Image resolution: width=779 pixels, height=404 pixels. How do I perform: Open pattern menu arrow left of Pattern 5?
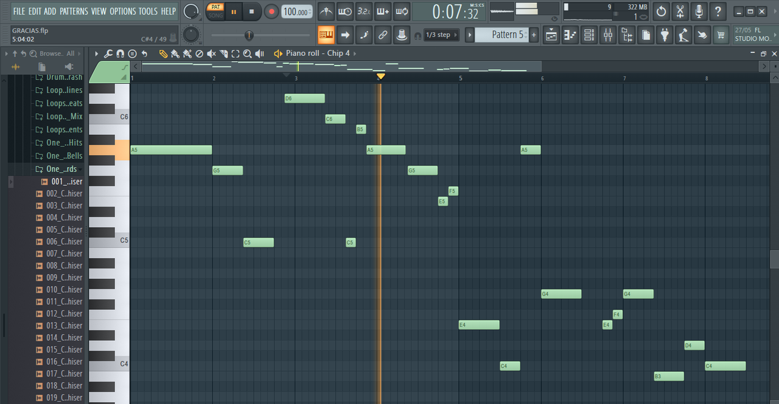pos(470,35)
